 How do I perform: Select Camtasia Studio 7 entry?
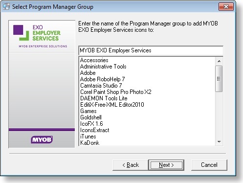(101, 86)
